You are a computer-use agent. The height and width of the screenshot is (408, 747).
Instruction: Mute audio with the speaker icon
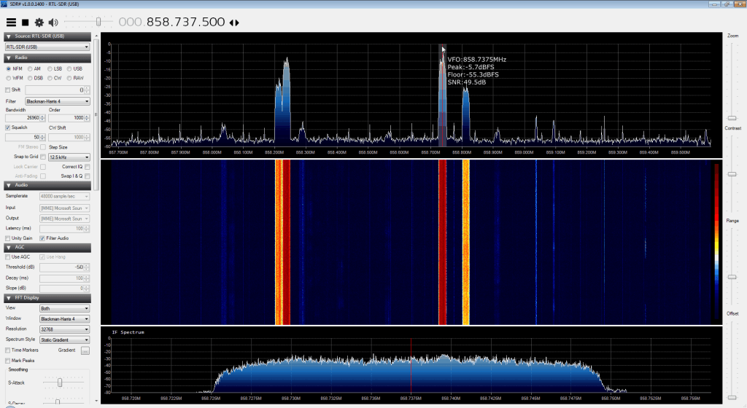[x=53, y=23]
